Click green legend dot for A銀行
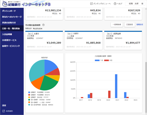The height and width of the screenshot is (115, 147). click(x=29, y=100)
